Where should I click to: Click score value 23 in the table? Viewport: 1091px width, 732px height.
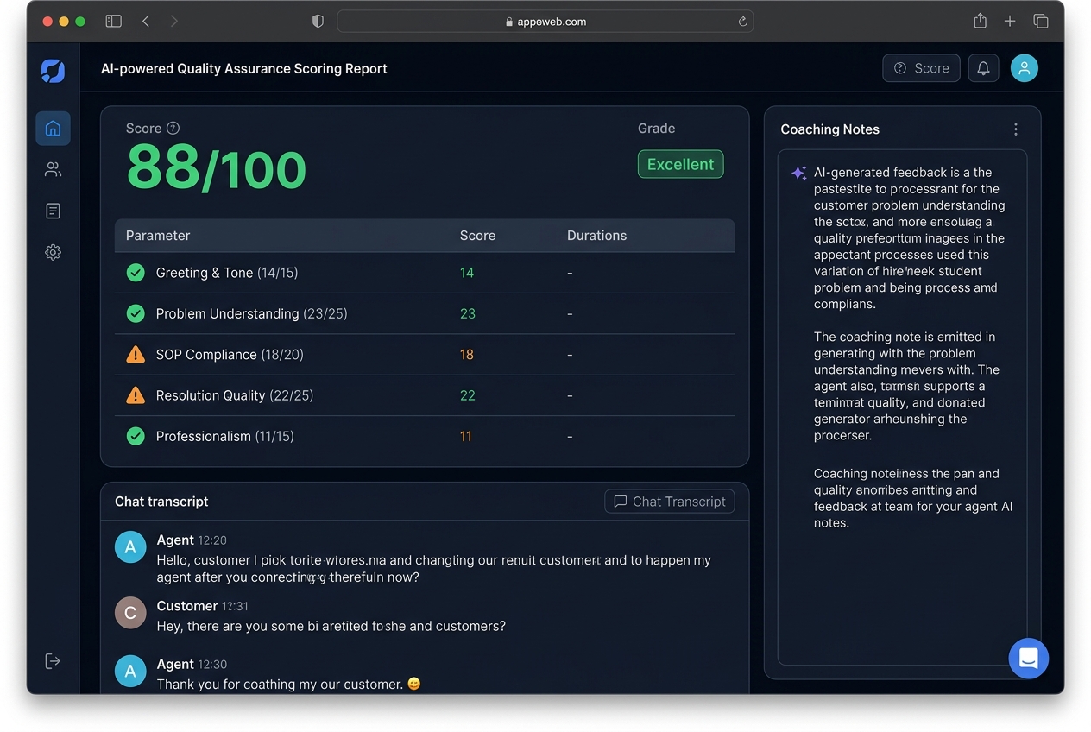click(468, 313)
